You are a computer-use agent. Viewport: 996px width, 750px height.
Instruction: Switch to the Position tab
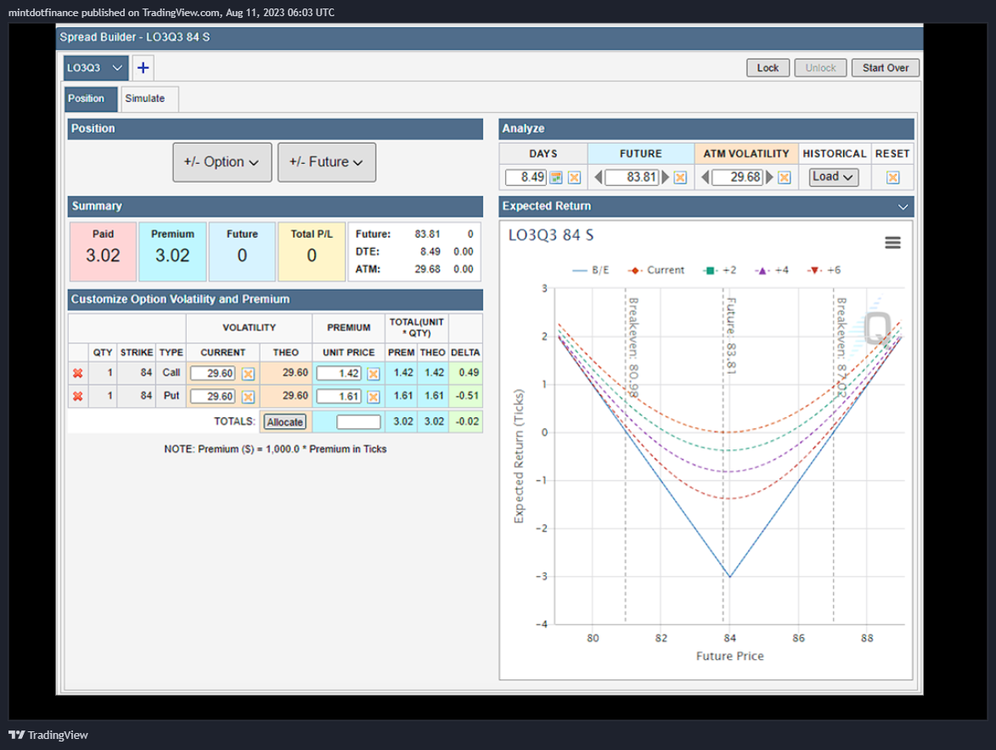click(x=91, y=99)
